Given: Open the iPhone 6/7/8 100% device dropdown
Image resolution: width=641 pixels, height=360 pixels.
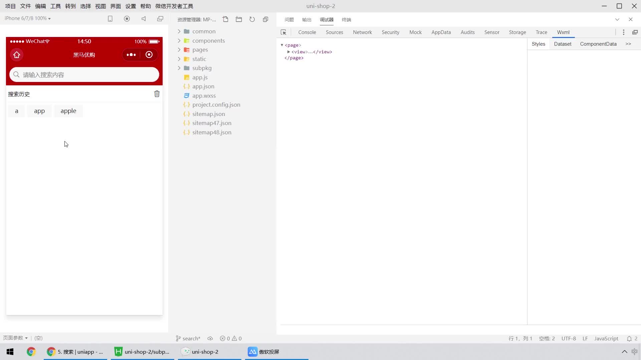Looking at the screenshot, I should tap(27, 18).
